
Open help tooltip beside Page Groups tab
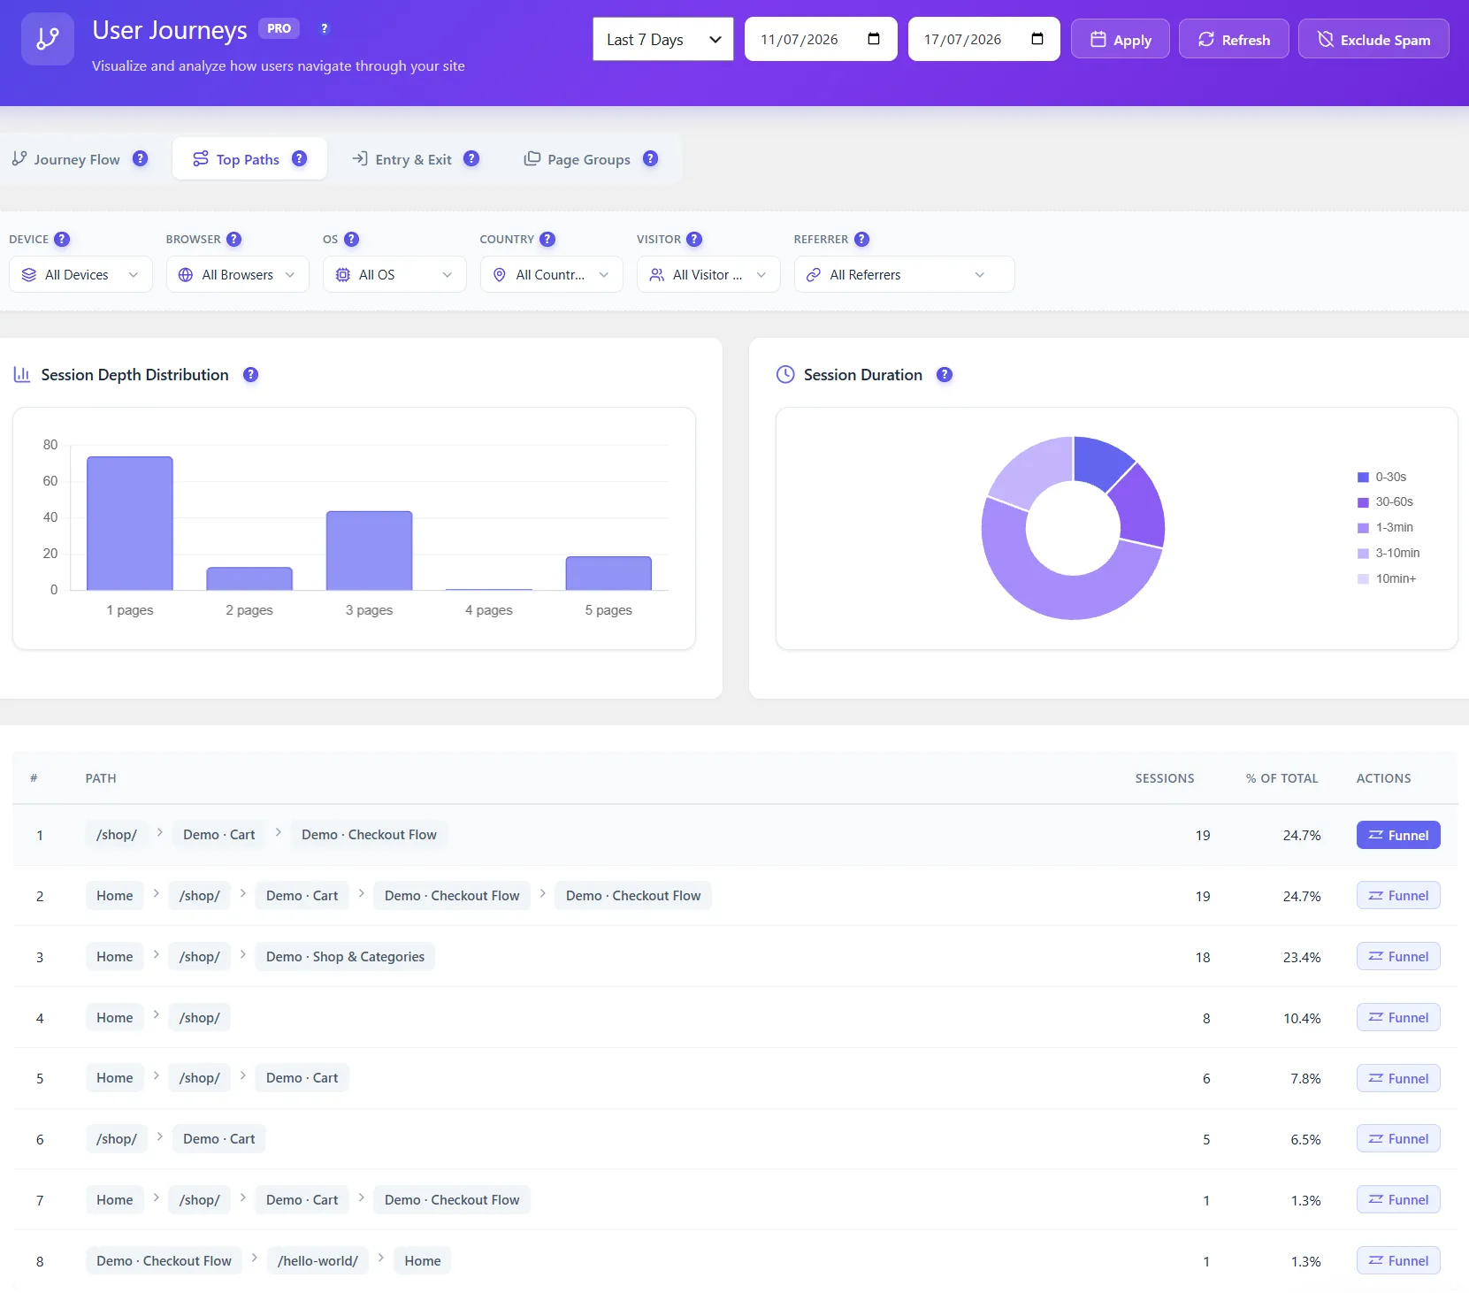click(651, 158)
